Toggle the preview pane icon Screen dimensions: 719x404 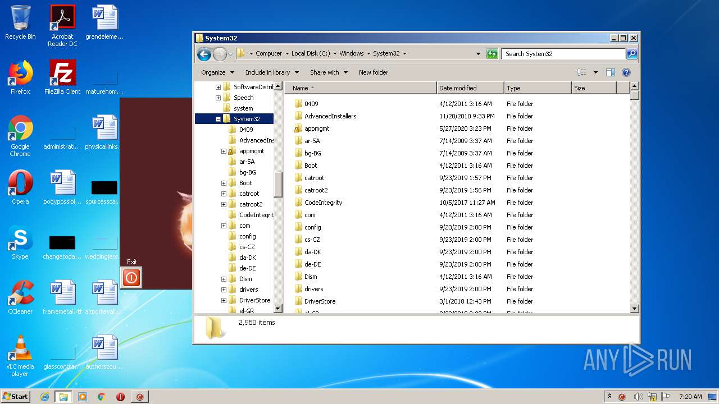(x=611, y=72)
